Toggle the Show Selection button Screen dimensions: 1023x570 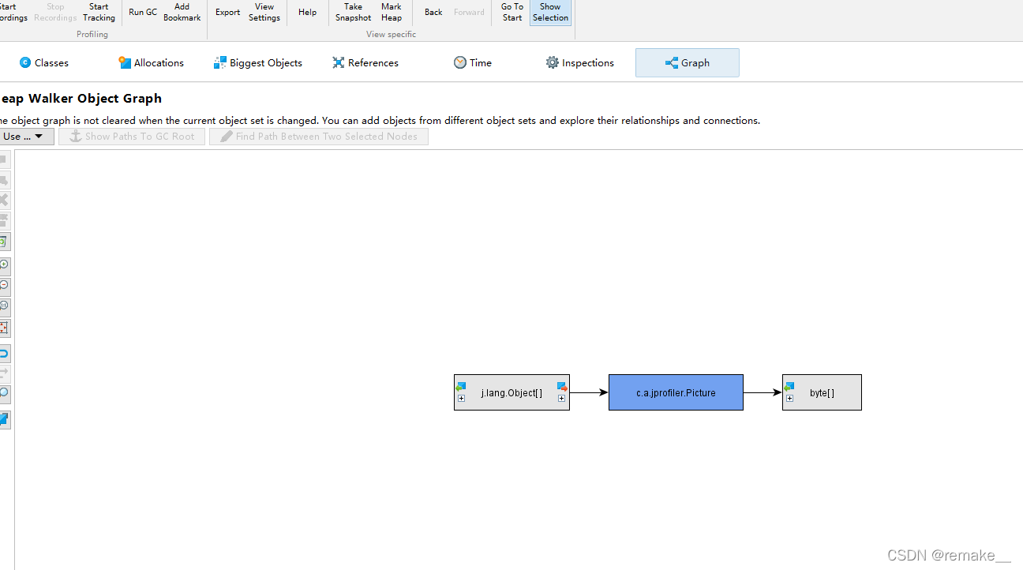(x=550, y=12)
